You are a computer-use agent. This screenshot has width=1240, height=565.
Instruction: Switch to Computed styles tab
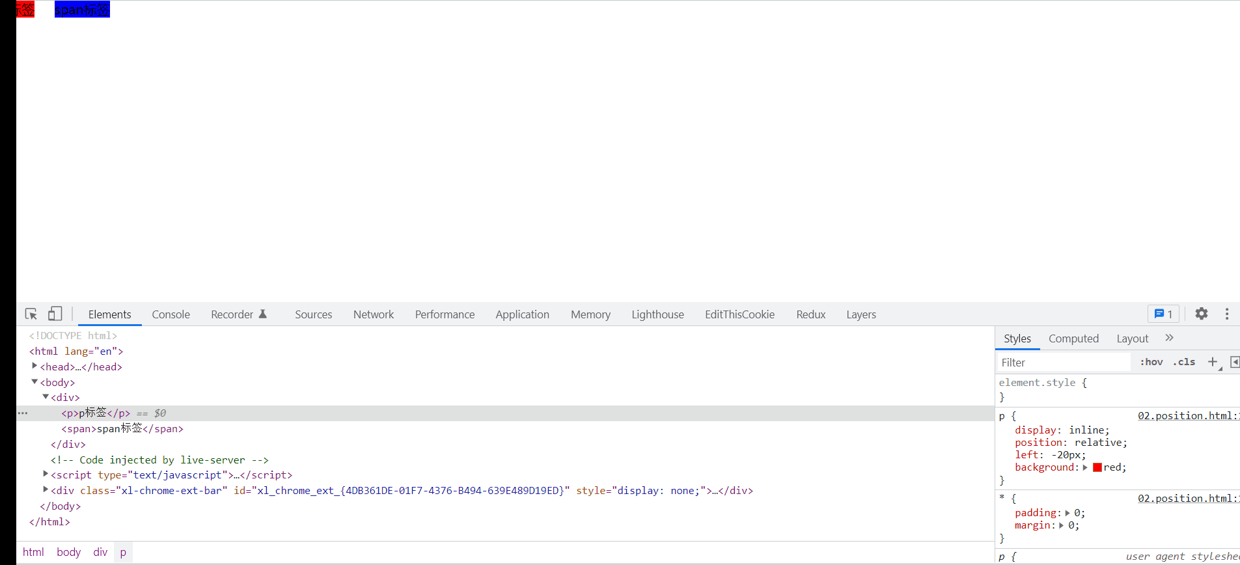[x=1074, y=338]
